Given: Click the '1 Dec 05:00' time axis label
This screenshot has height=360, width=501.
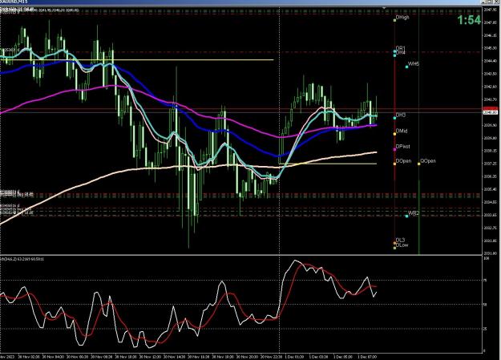Looking at the screenshot, I should [343, 357].
